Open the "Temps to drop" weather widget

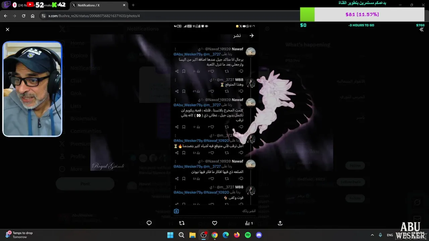tap(19, 235)
